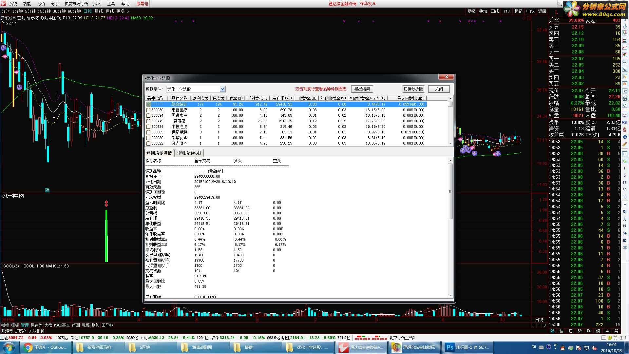Open the wave indicator icon in sidebar
Image resolution: width=629 pixels, height=354 pixels.
[x=625, y=115]
